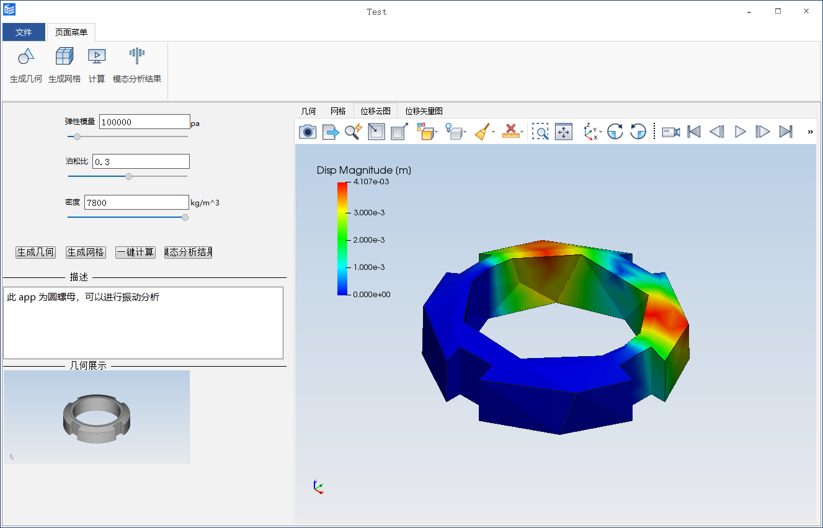
Task: Click the legend value 4.107e-03
Action: 371,182
